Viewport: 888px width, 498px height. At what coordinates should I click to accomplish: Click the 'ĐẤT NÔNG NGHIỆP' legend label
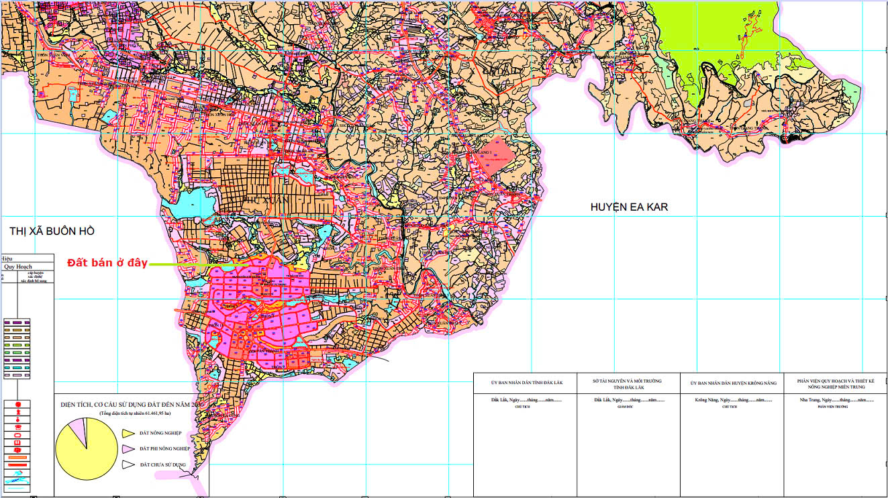point(160,434)
